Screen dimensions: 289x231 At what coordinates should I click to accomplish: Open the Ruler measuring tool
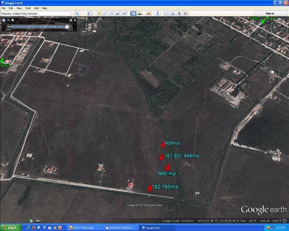click(158, 13)
